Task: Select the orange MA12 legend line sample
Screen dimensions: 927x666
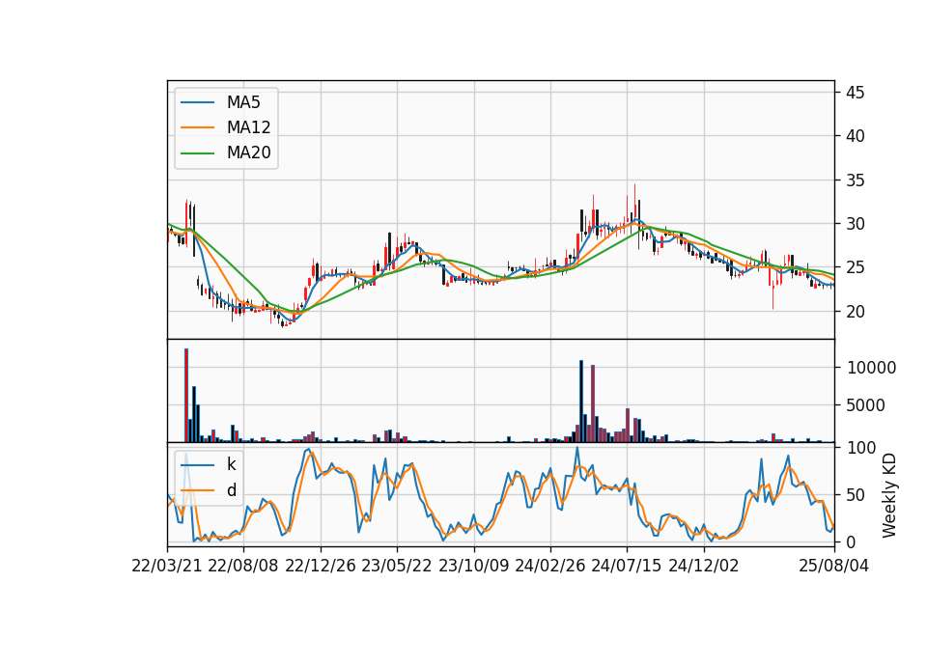Action: pyautogui.click(x=197, y=127)
